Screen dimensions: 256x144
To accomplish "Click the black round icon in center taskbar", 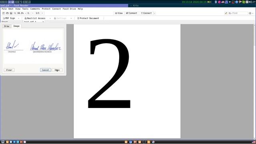I will (144, 142).
